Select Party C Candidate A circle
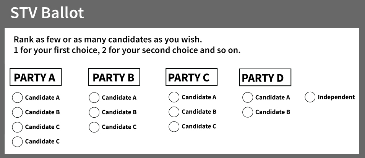The image size is (365, 158). pyautogui.click(x=174, y=97)
